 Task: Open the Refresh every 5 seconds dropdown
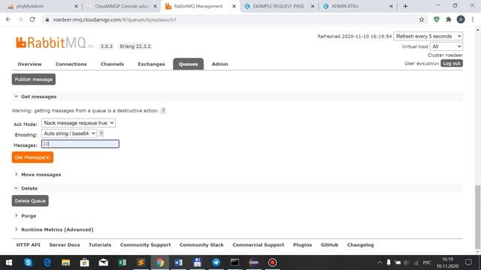pyautogui.click(x=428, y=36)
